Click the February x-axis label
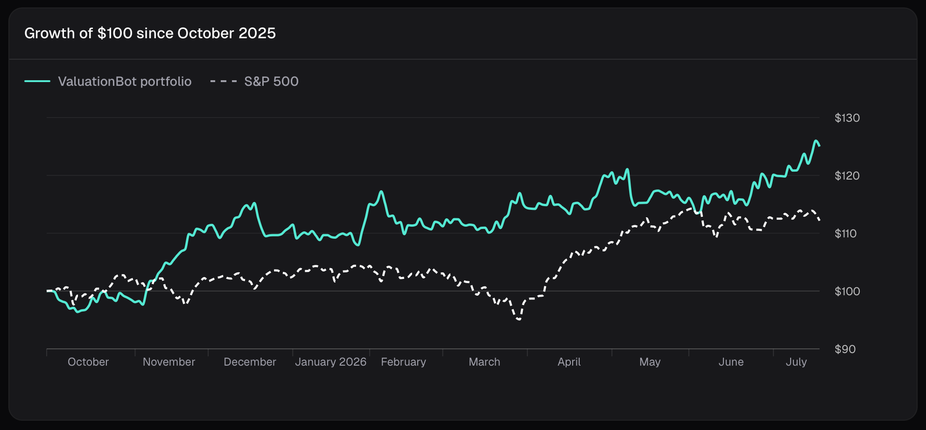This screenshot has height=430, width=926. click(403, 362)
